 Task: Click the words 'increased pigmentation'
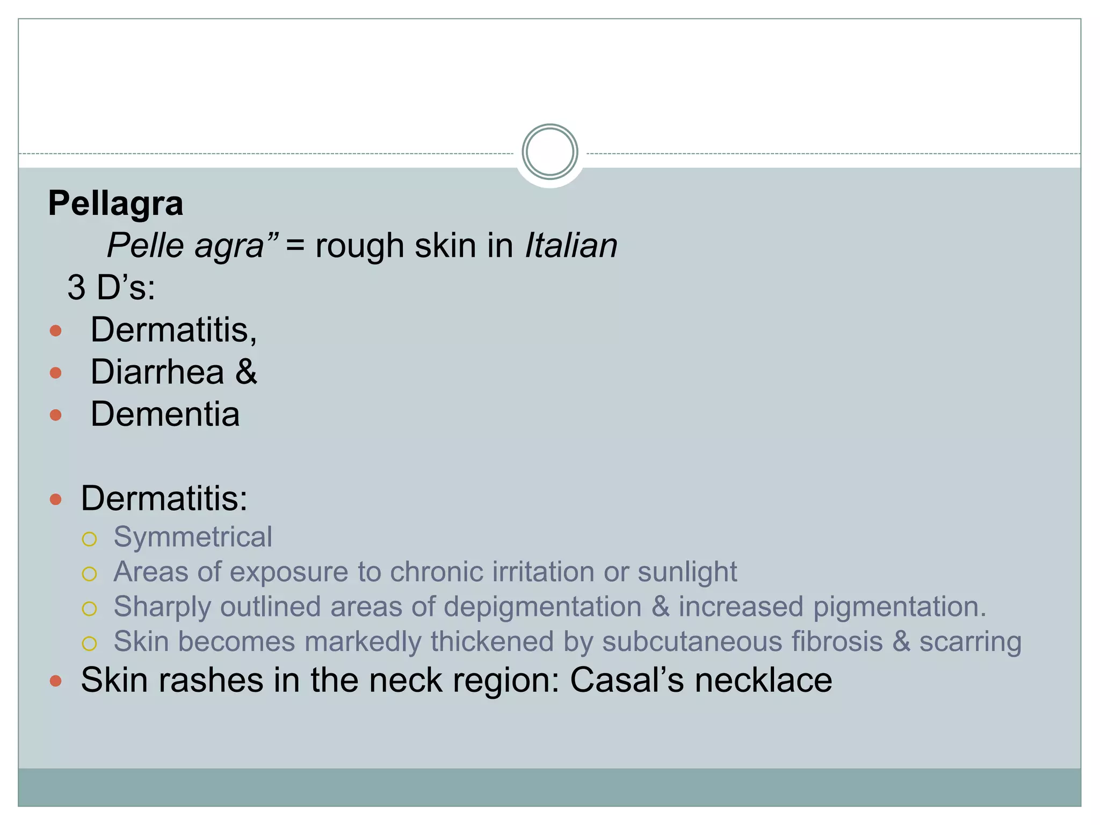click(831, 606)
